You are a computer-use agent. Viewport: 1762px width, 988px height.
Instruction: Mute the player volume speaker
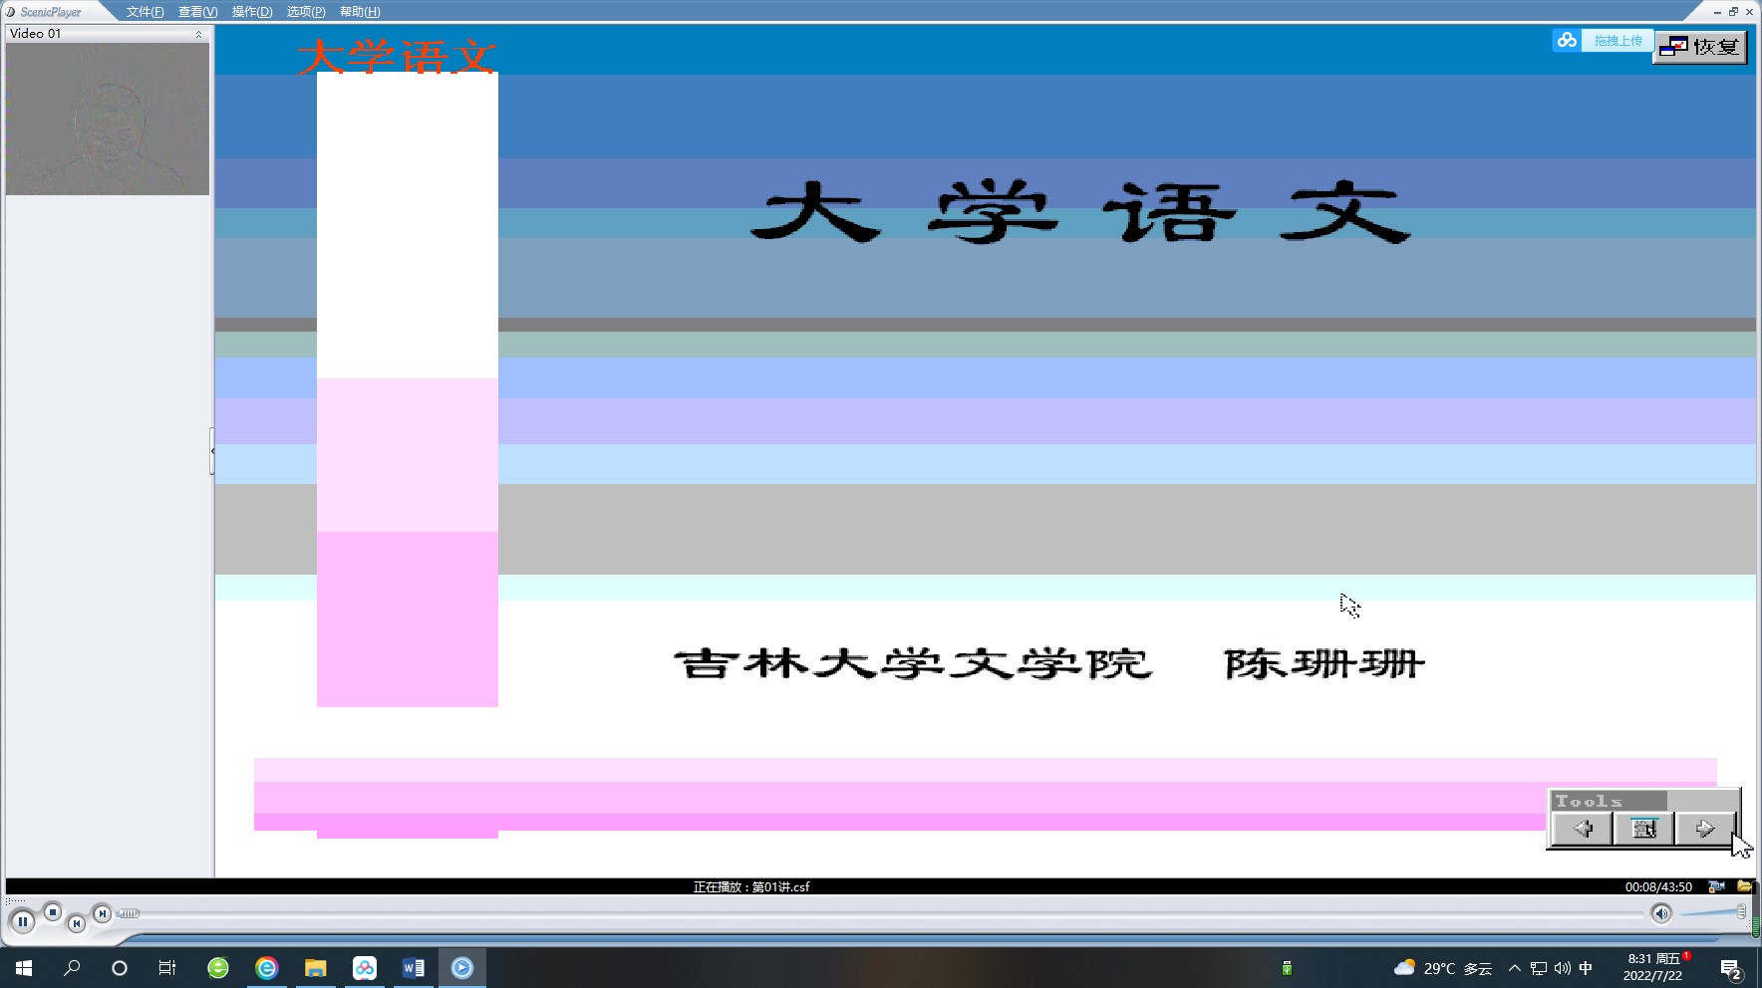coord(1660,913)
